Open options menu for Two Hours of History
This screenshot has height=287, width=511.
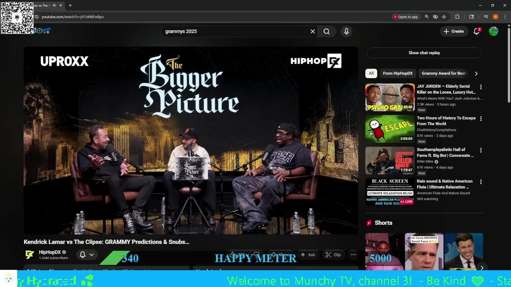point(481,119)
